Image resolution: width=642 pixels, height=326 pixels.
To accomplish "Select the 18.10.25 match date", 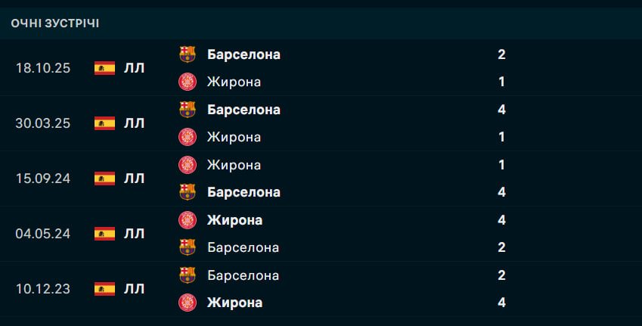I will tap(42, 68).
